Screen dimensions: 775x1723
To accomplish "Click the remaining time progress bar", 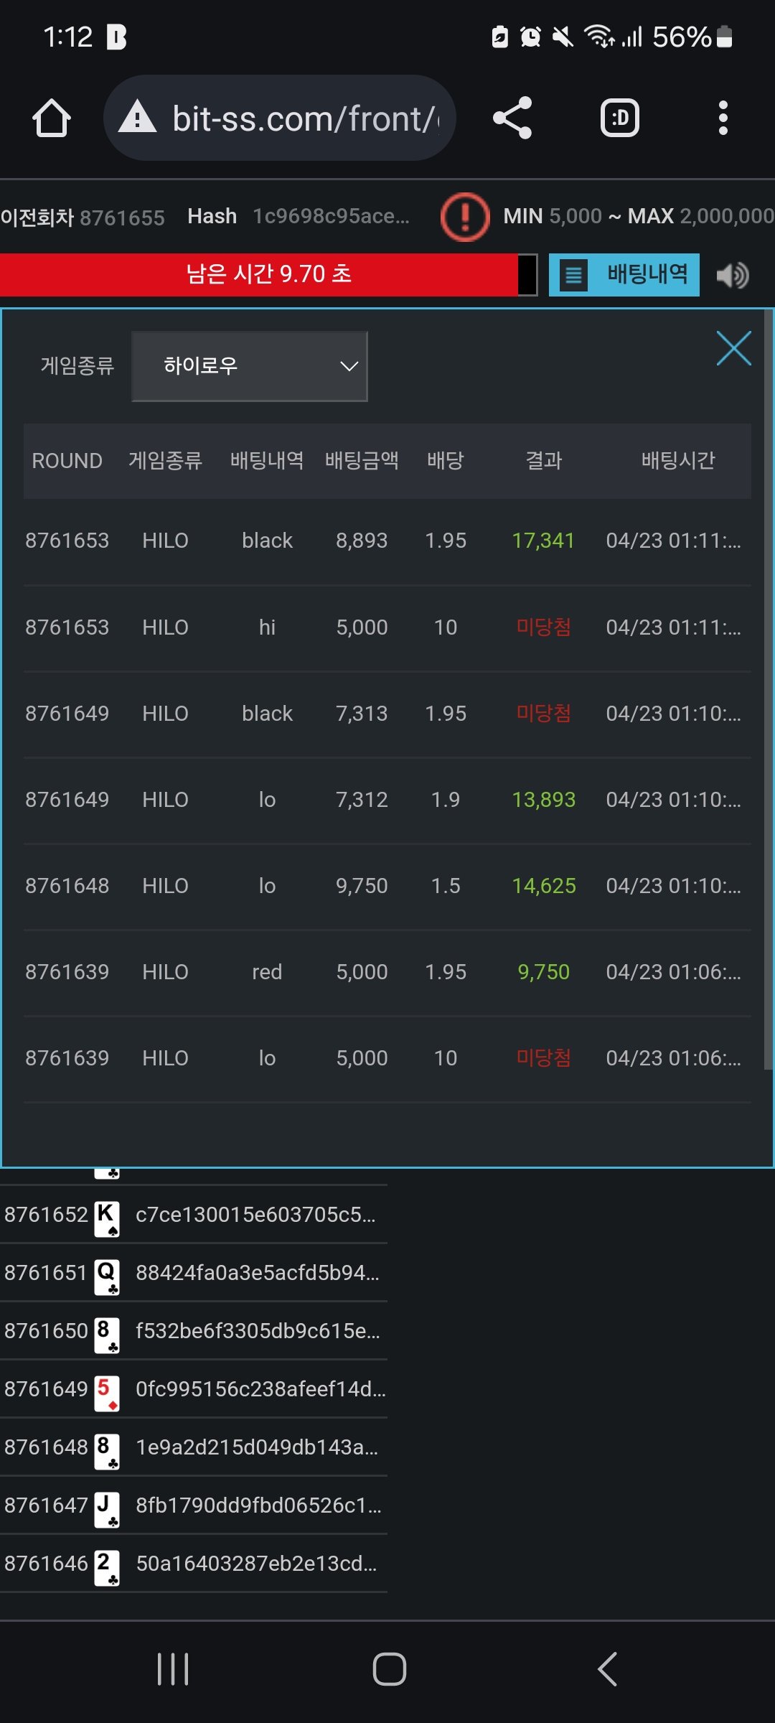I will [x=267, y=275].
